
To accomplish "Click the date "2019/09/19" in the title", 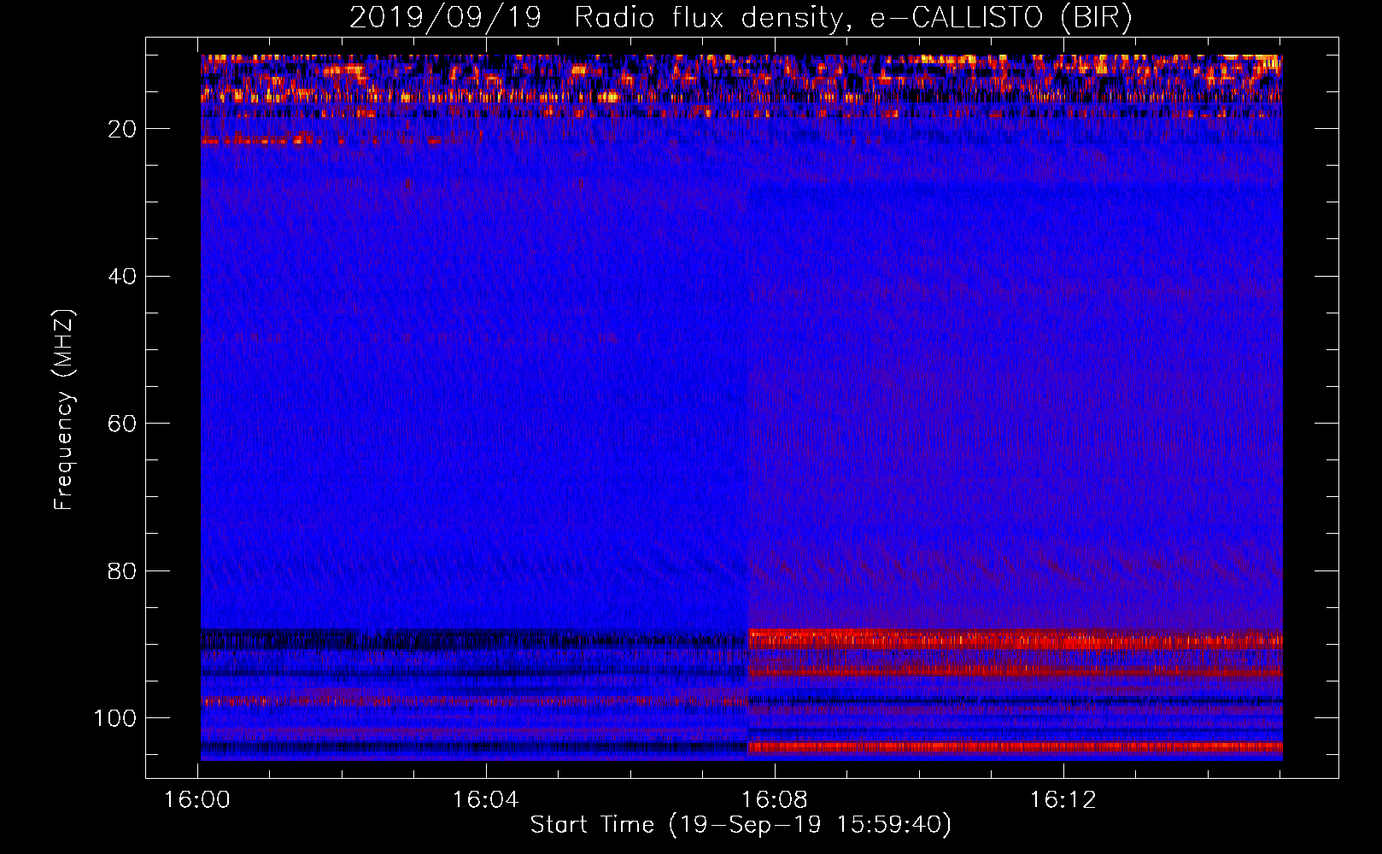I will point(446,18).
